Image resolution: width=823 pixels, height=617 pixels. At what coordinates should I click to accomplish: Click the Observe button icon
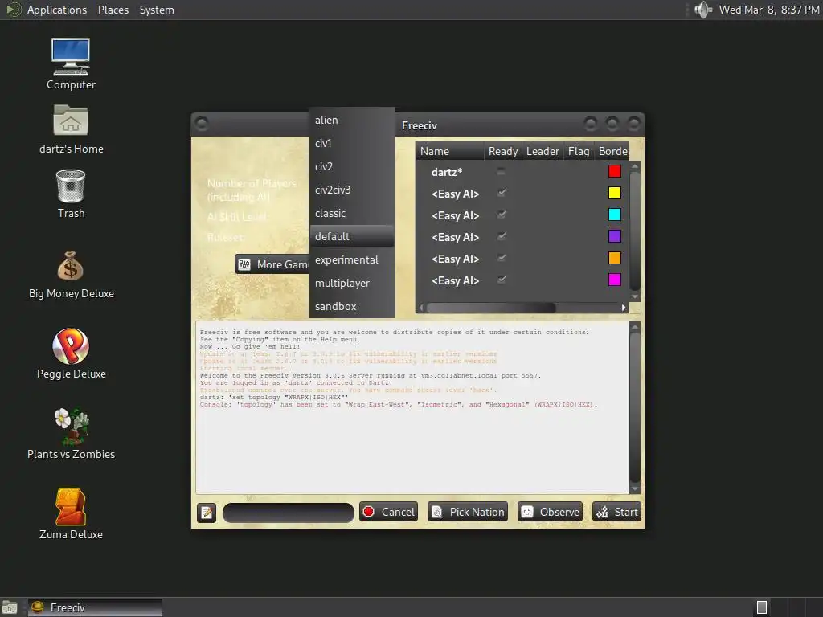tap(527, 512)
